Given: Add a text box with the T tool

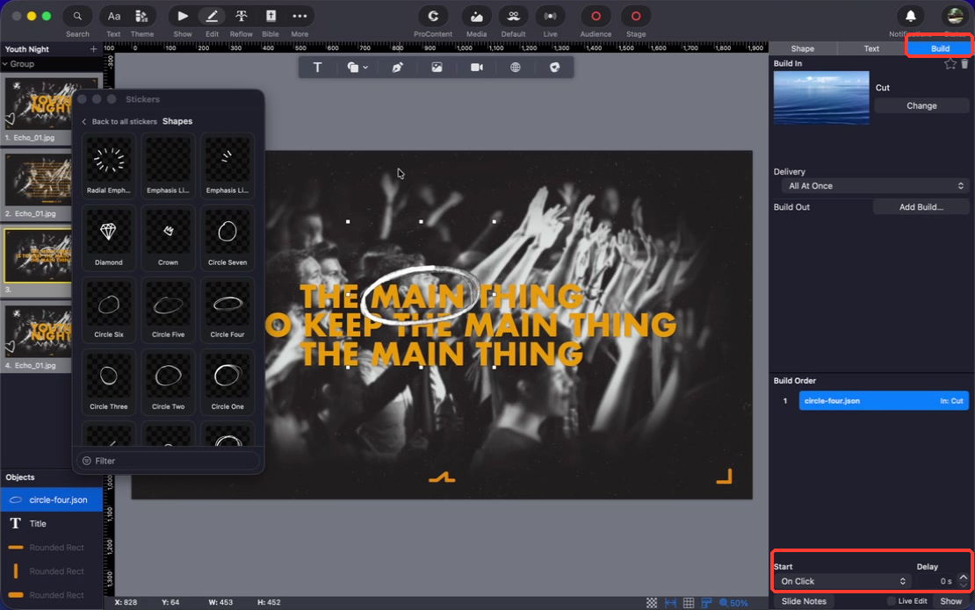Looking at the screenshot, I should tap(317, 67).
